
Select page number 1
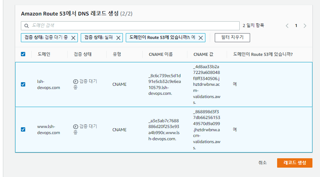[296, 26]
